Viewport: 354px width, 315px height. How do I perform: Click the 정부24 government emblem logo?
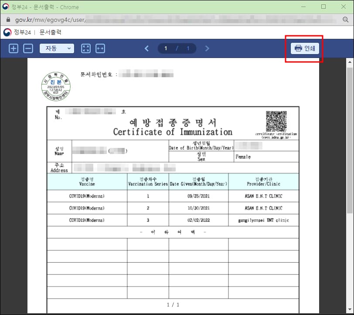point(8,32)
